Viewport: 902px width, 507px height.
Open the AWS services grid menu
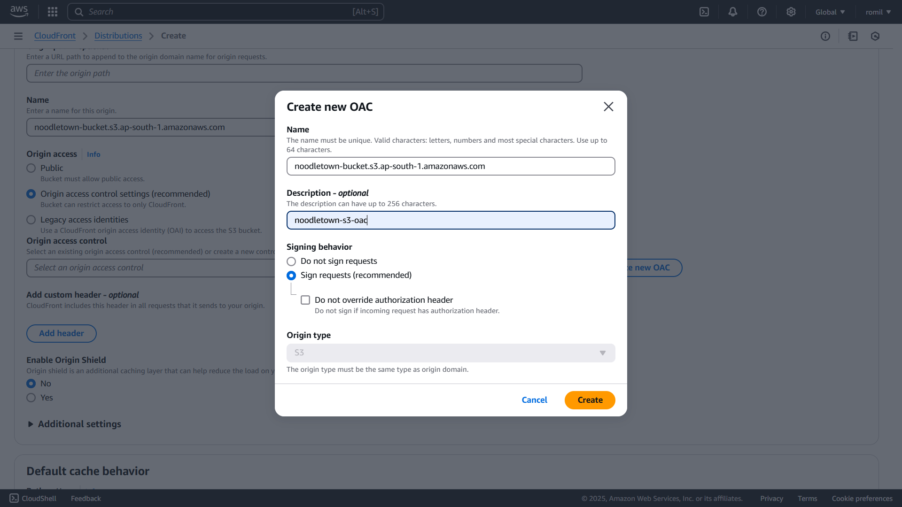(53, 12)
